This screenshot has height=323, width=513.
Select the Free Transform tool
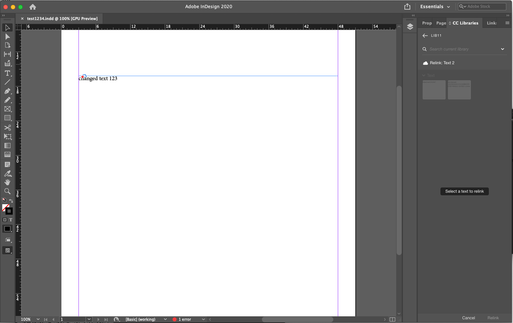pyautogui.click(x=7, y=136)
